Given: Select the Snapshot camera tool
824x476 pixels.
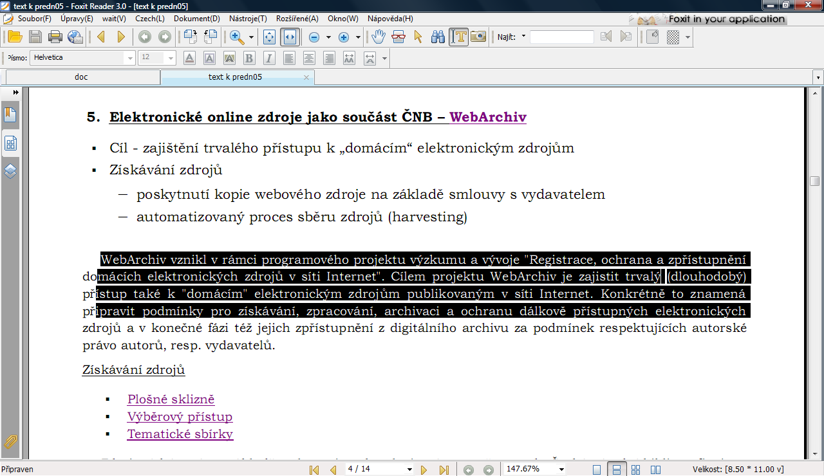Looking at the screenshot, I should click(478, 37).
